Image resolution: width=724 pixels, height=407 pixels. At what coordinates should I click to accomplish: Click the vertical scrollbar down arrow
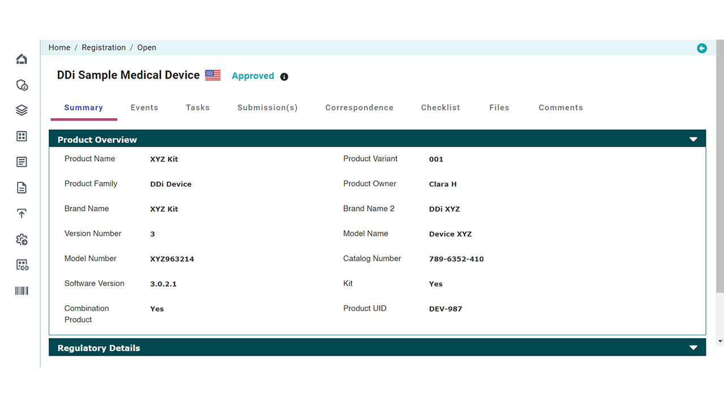click(719, 341)
